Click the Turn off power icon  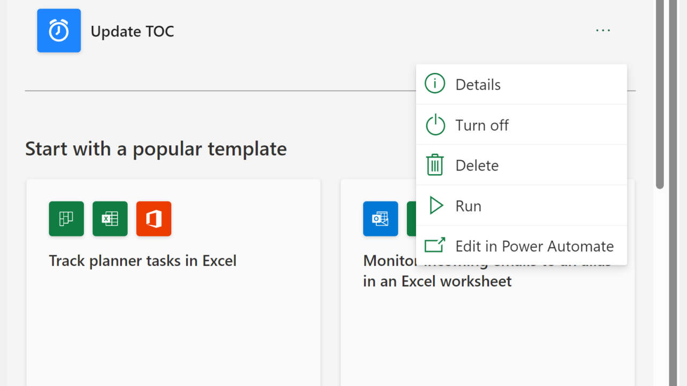click(435, 125)
